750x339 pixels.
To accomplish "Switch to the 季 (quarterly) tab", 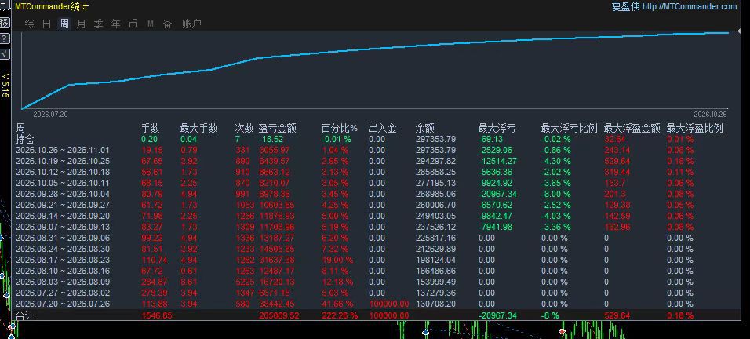I will [99, 24].
